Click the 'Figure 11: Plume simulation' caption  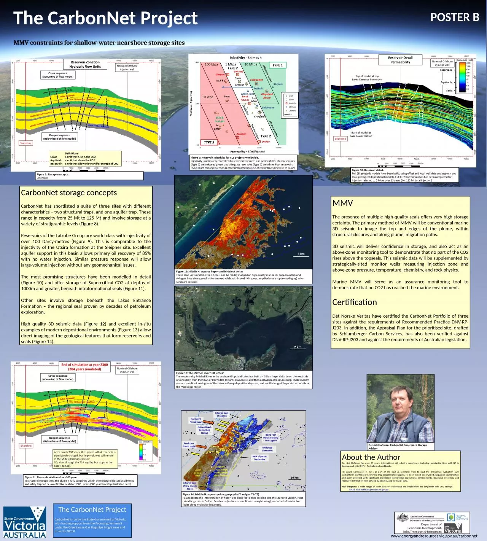click(x=80, y=481)
